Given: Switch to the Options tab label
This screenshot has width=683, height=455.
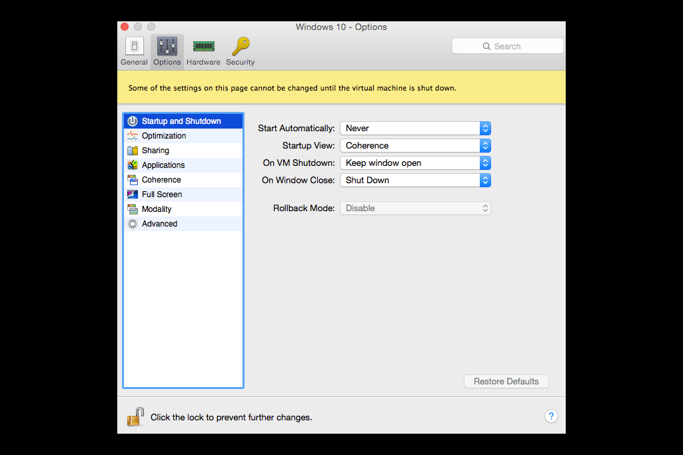Looking at the screenshot, I should click(x=167, y=62).
